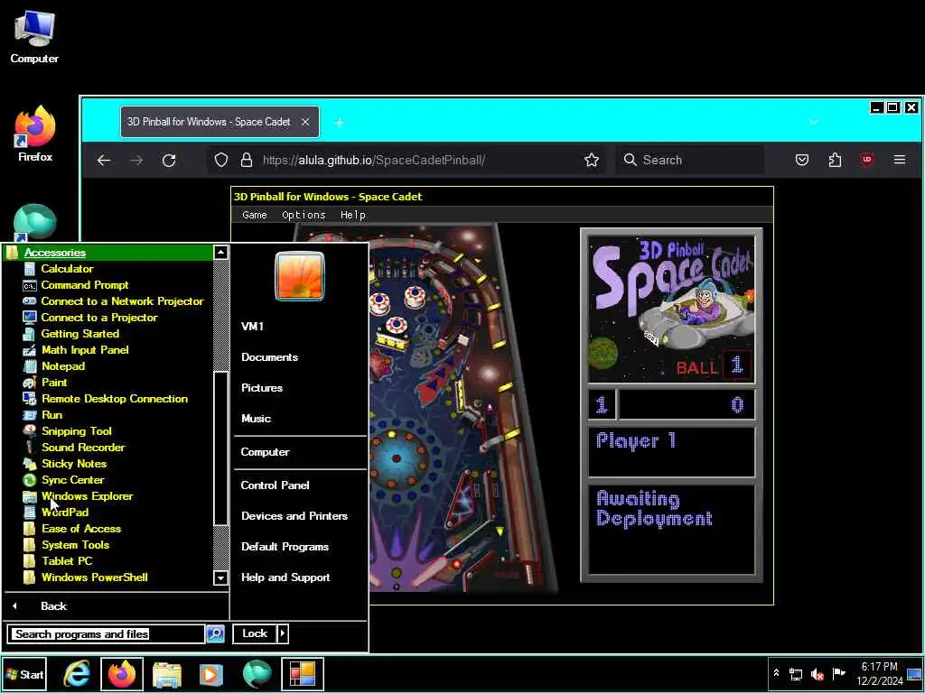The height and width of the screenshot is (693, 925).
Task: Open the Options menu in Pinball
Action: click(x=304, y=215)
